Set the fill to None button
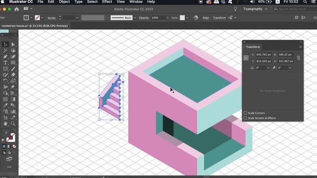317x178 pixels. [14, 146]
